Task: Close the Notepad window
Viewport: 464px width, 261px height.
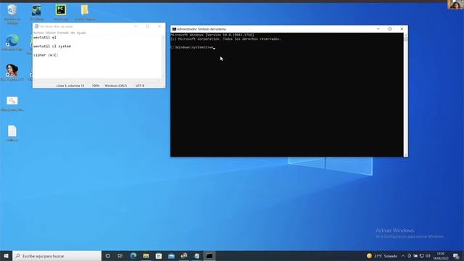Action: (x=159, y=26)
